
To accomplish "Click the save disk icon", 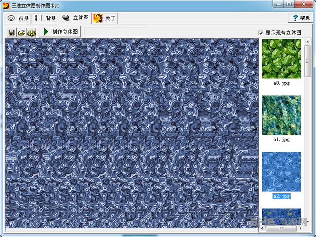I will (11, 32).
